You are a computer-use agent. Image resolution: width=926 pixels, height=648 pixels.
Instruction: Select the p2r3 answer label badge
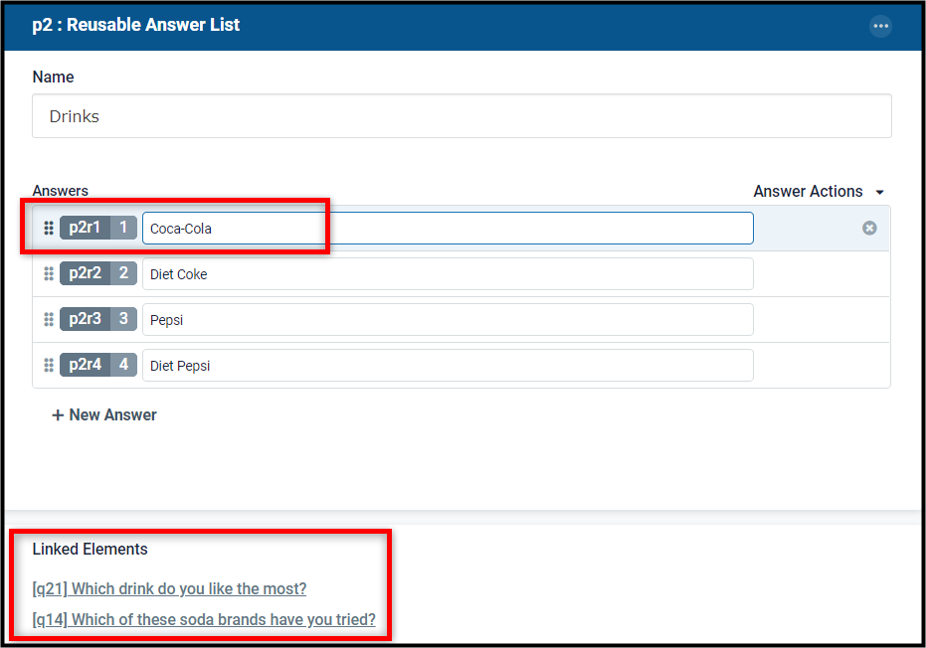coord(86,319)
